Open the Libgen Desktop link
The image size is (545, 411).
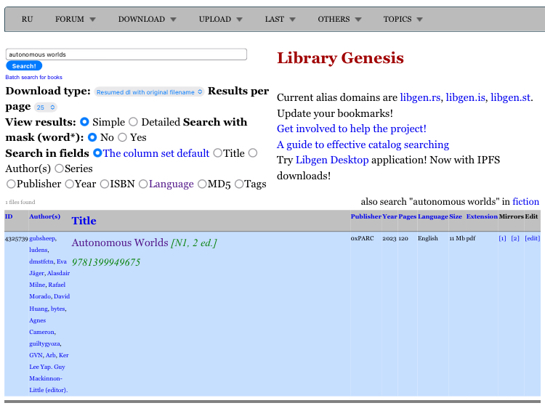[x=332, y=160]
